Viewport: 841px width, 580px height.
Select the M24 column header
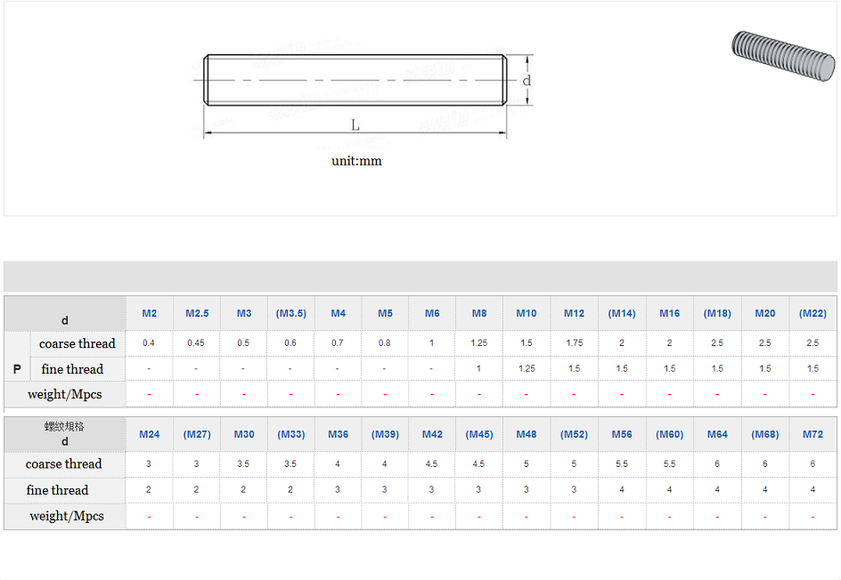149,434
